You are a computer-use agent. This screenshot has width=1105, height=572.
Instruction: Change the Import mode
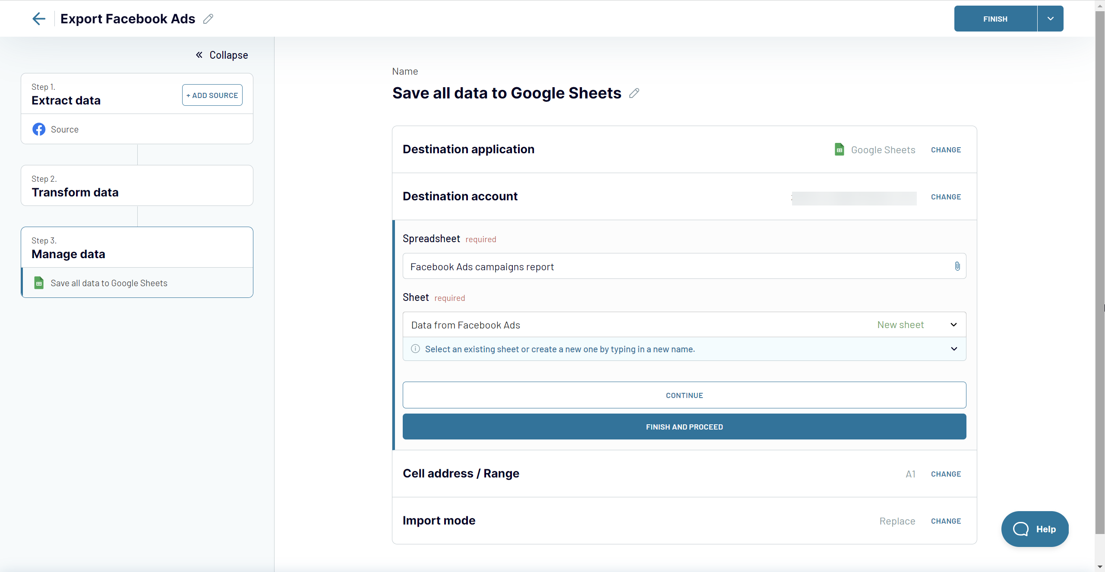[x=946, y=521]
